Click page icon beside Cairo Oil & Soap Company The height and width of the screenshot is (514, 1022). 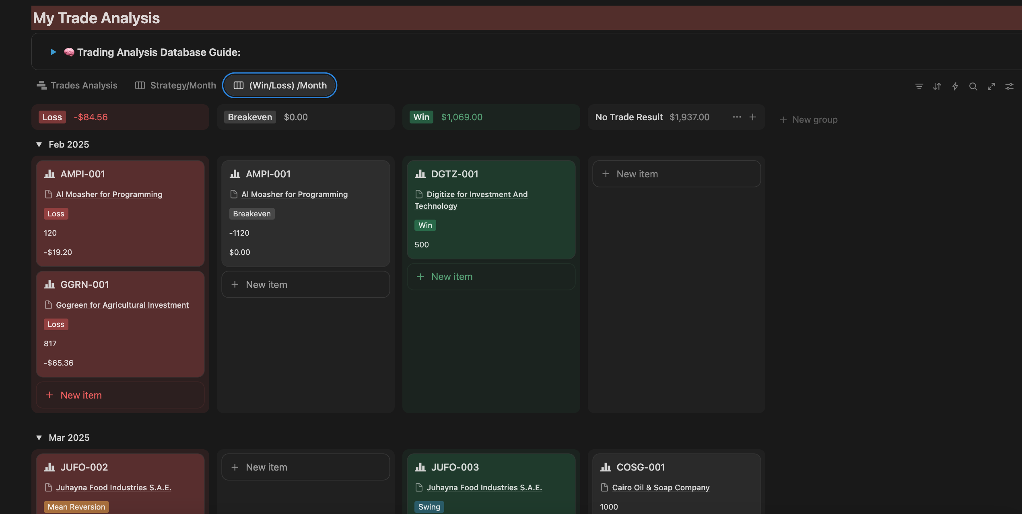pos(604,487)
